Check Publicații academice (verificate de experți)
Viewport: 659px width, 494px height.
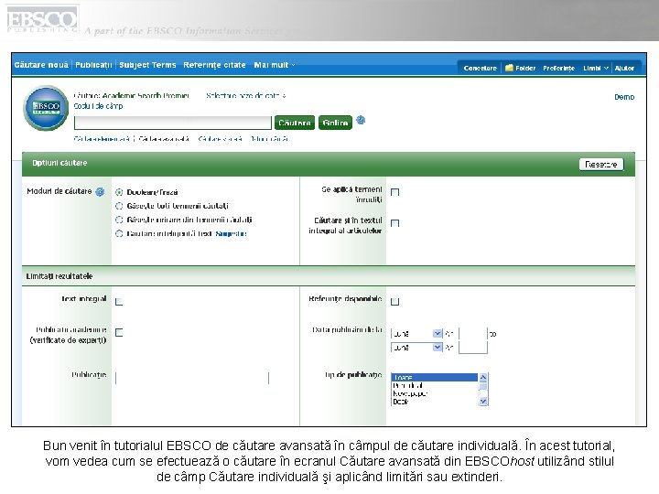[119, 333]
